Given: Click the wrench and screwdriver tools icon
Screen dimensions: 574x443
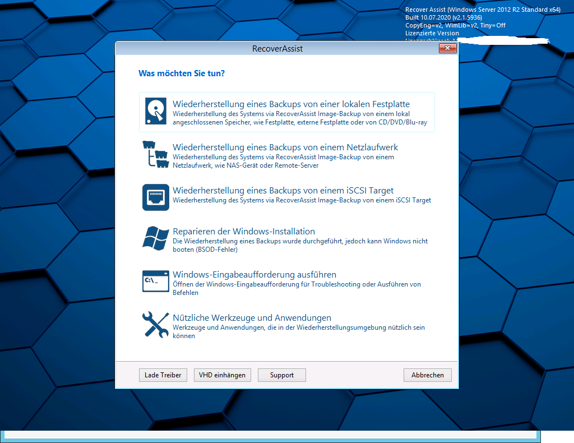Looking at the screenshot, I should tap(156, 324).
